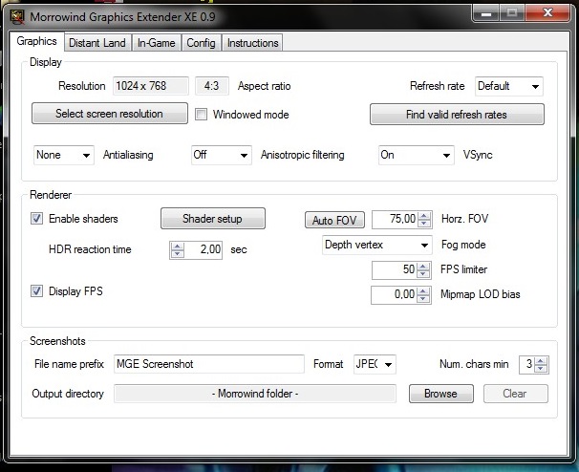Open the Fog mode dropdown
579x472 pixels.
pos(376,245)
